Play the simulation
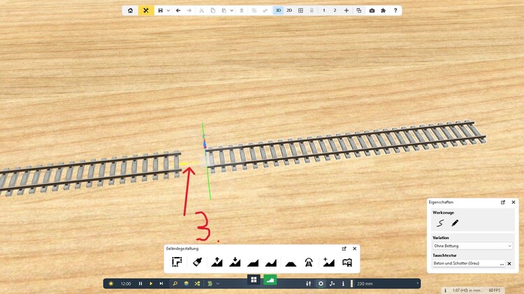Viewport: 524px width, 294px height. [x=151, y=284]
